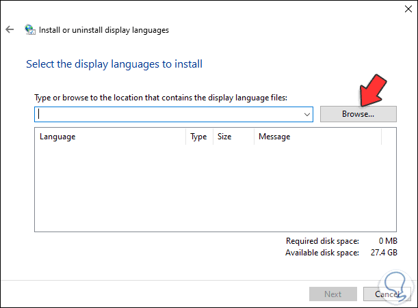
Task: Sort the list by Language column header
Action: (109, 137)
